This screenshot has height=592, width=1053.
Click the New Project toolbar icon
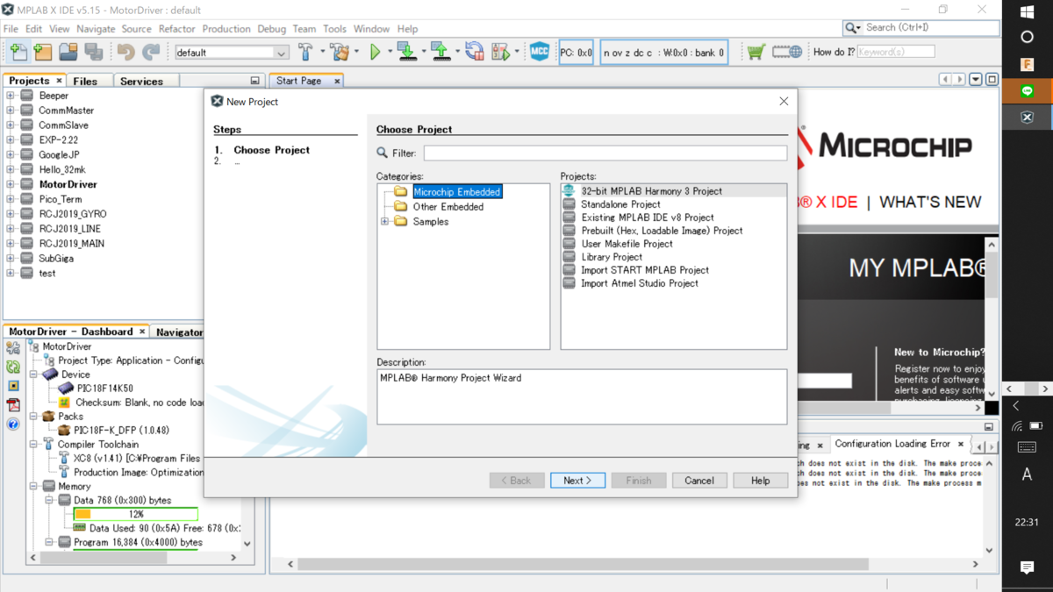43,53
